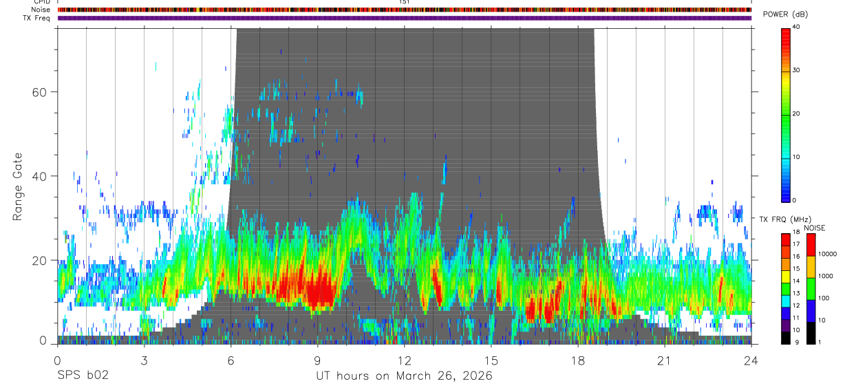Click x-axis tick label '9'
Image resolution: width=845 pixels, height=390 pixels.
coord(317,360)
